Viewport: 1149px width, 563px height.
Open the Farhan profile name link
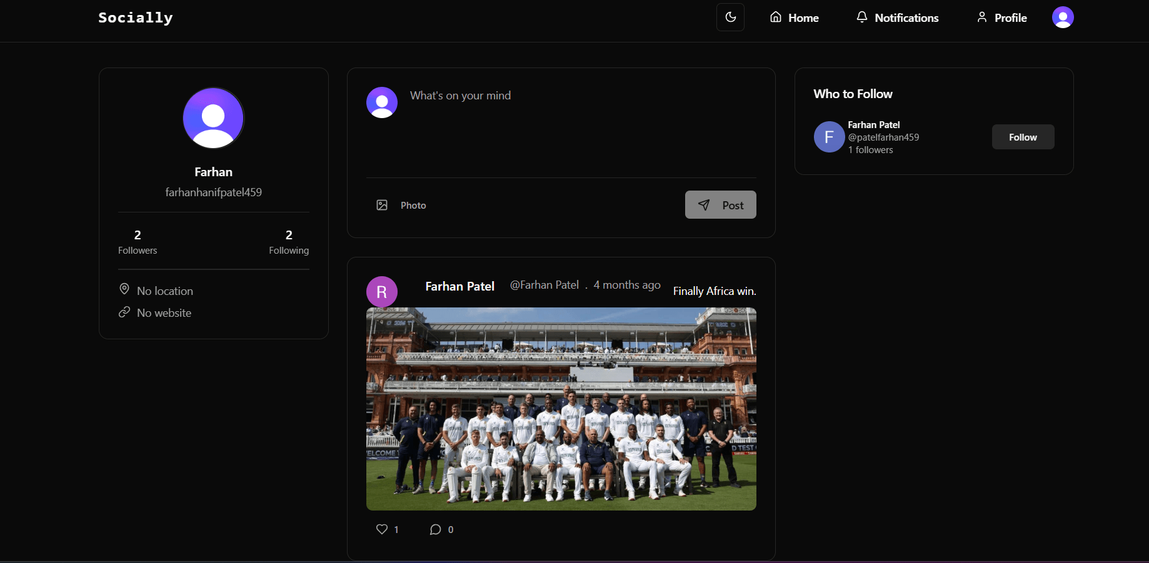[213, 172]
